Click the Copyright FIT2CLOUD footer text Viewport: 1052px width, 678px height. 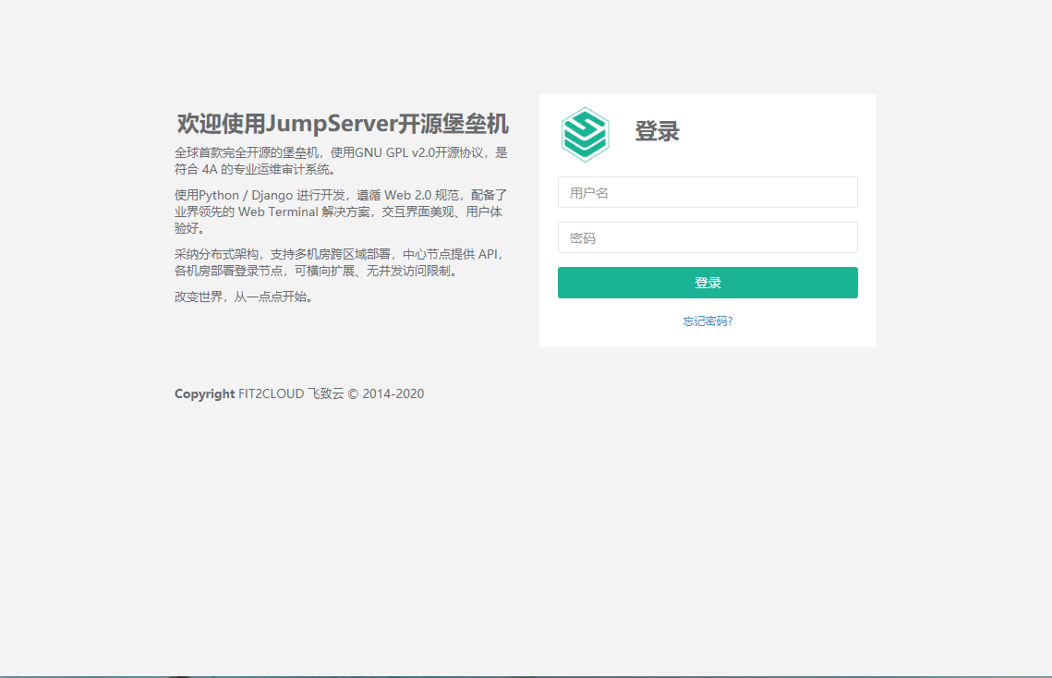297,393
